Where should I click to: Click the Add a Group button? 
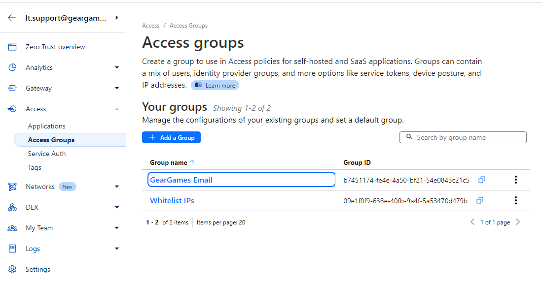(171, 138)
